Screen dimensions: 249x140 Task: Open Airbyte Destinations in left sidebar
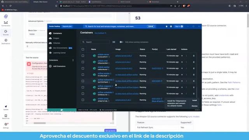(x=6, y=42)
